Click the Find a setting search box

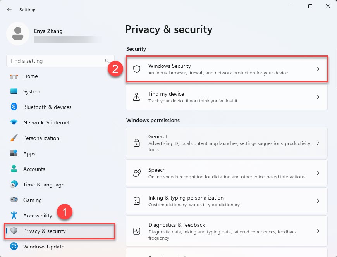coord(60,61)
